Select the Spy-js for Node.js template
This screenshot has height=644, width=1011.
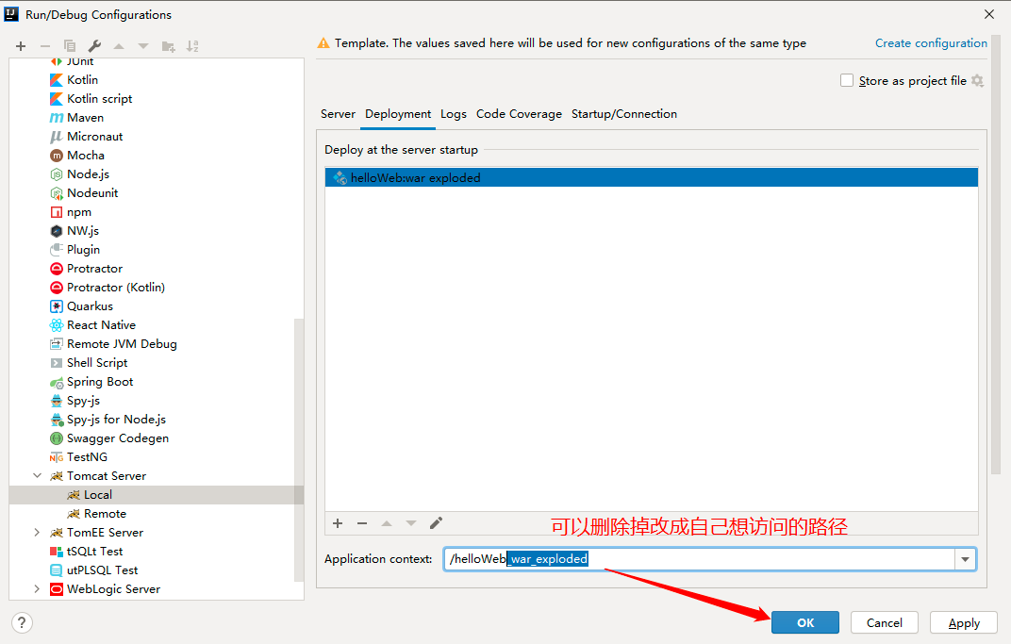tap(117, 420)
